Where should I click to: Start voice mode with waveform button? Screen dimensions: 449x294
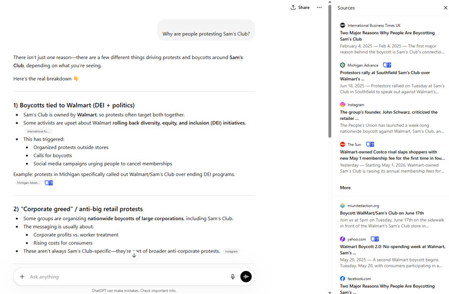(x=246, y=277)
